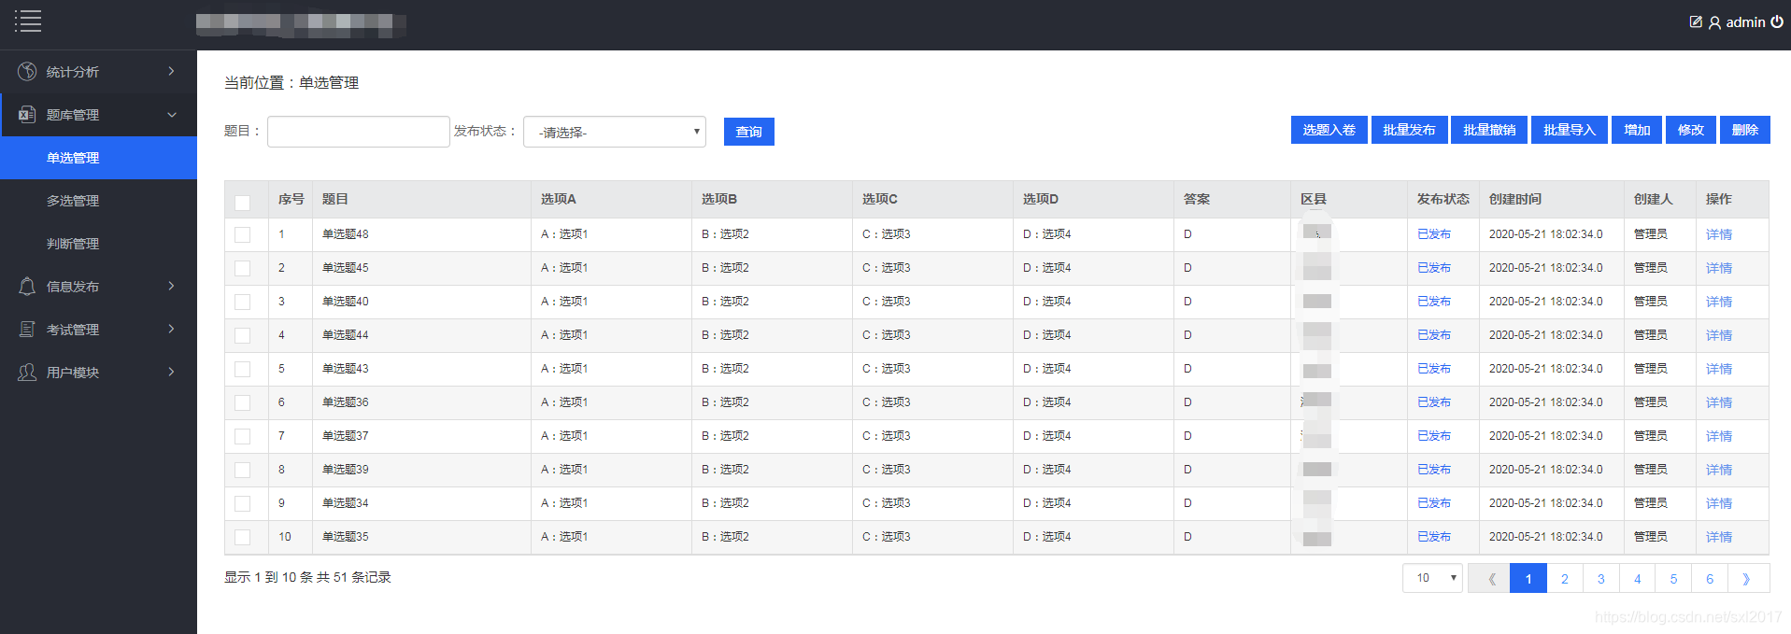Click the 增加 button

(x=1637, y=130)
